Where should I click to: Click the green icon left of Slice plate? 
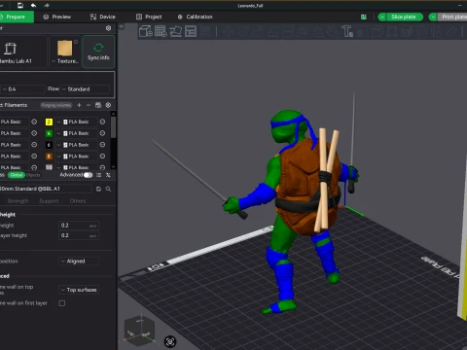point(364,17)
